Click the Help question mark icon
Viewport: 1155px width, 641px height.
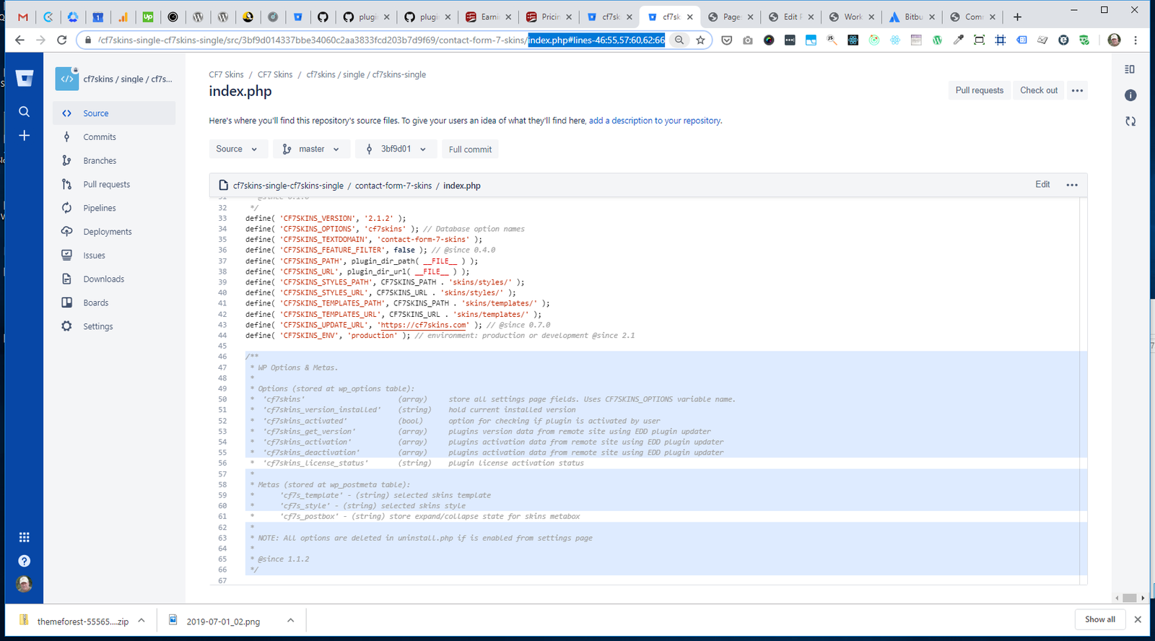click(x=25, y=561)
